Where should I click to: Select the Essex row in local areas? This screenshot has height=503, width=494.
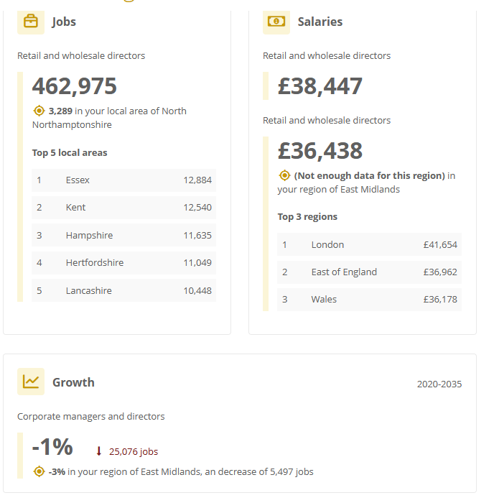(x=124, y=180)
